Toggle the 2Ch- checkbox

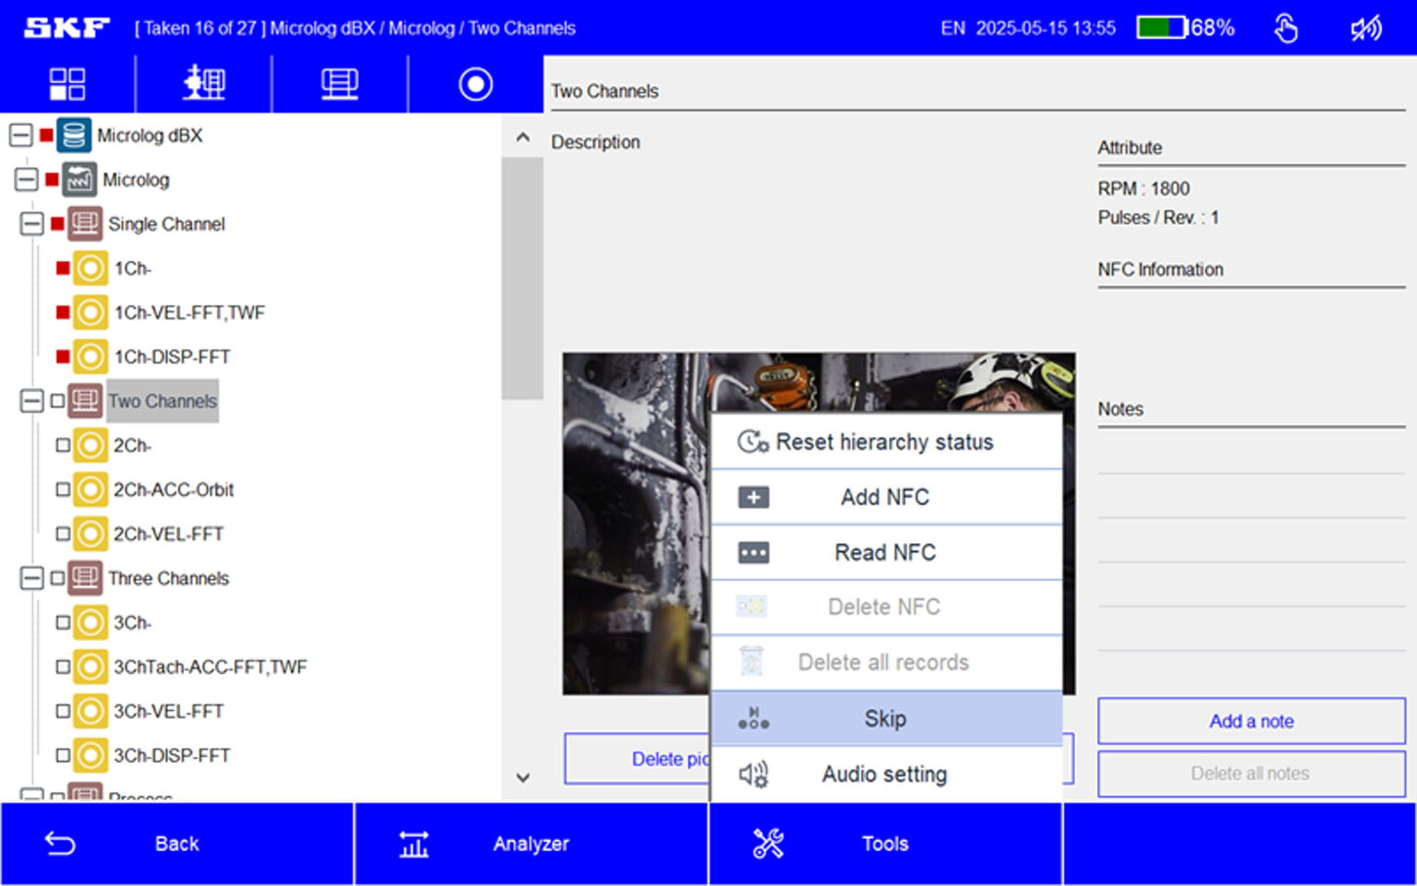[64, 445]
